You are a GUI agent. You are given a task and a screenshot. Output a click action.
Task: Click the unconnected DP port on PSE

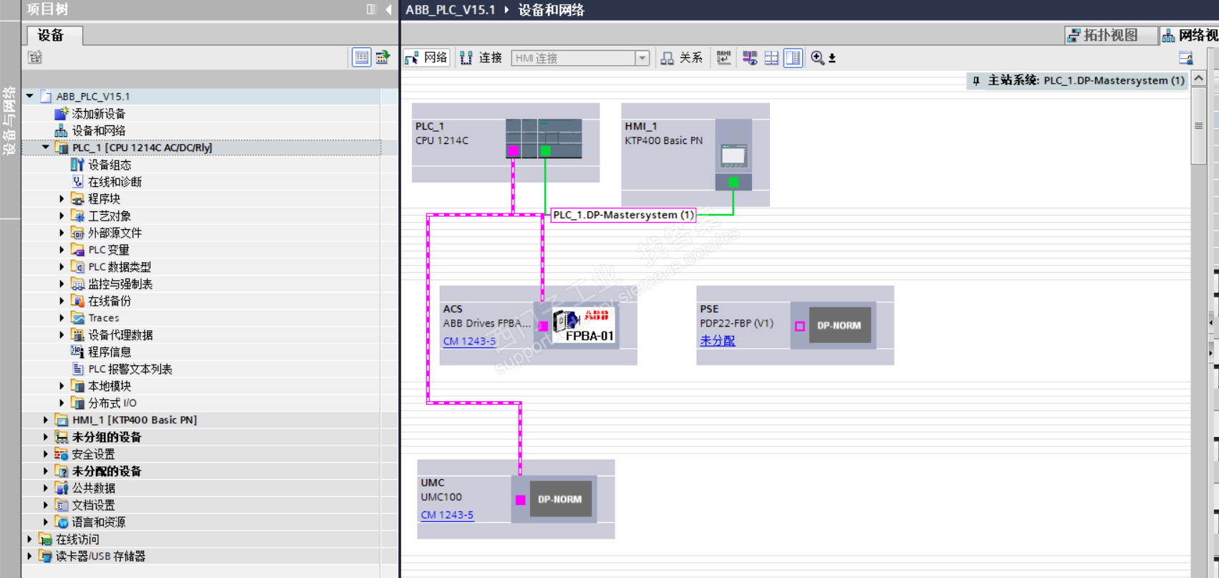coord(800,327)
